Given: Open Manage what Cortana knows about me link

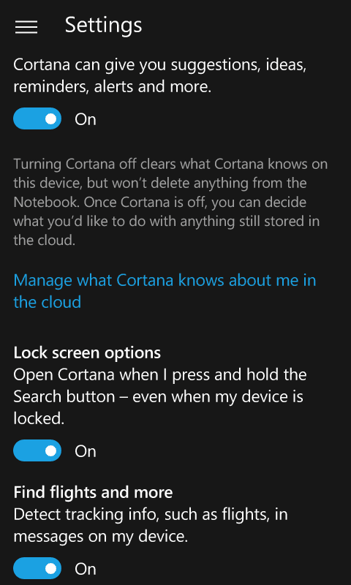Looking at the screenshot, I should click(165, 291).
